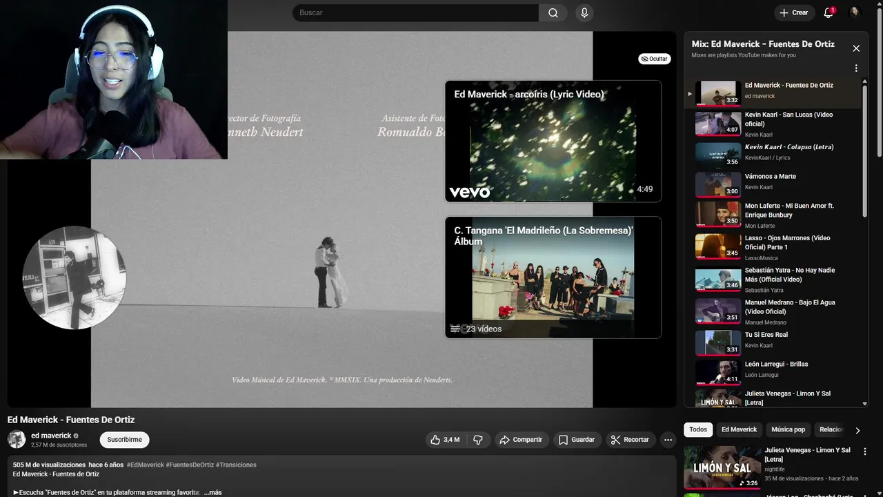This screenshot has height=497, width=883.
Task: Click the Crear button
Action: [793, 12]
